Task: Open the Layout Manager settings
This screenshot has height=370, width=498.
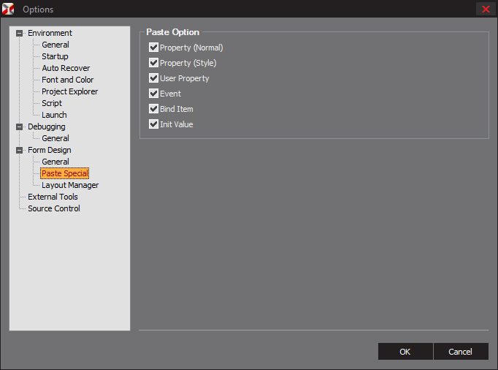Action: pos(70,185)
